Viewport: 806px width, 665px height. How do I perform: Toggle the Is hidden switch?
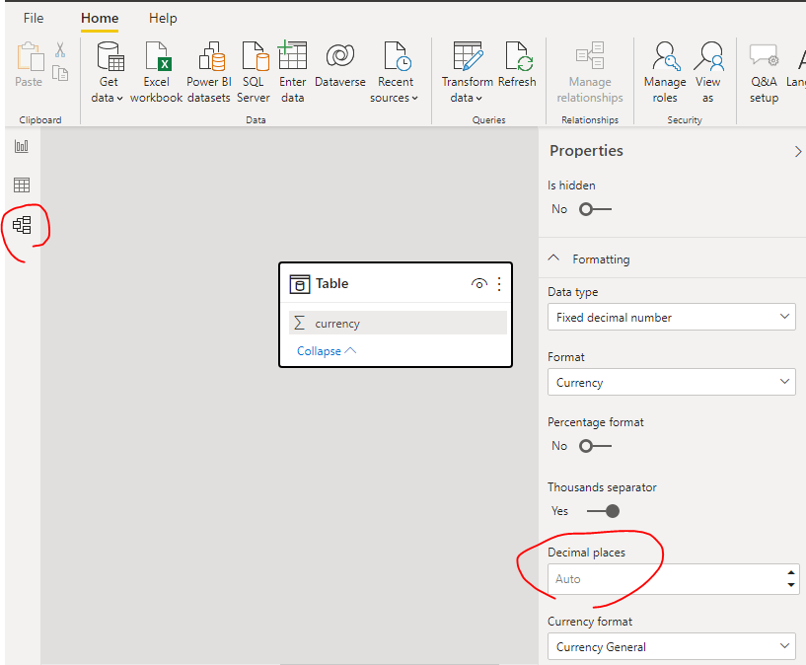[595, 209]
